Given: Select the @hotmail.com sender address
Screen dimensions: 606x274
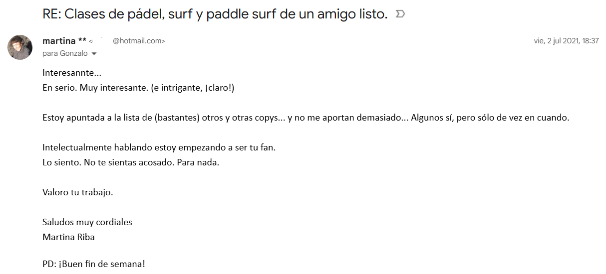Looking at the screenshot, I should 138,41.
